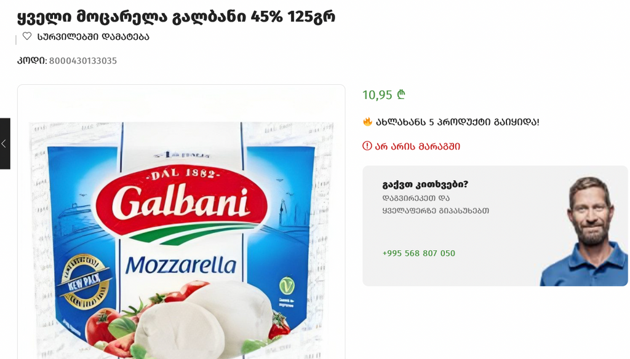Click the 'გაქვთ კითხვები?' heading

[425, 184]
